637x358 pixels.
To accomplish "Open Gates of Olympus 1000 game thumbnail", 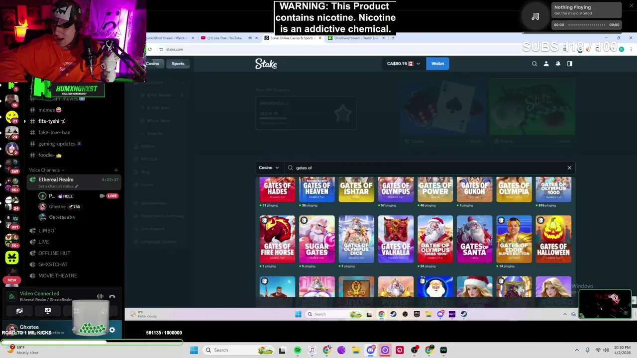I will (553, 190).
